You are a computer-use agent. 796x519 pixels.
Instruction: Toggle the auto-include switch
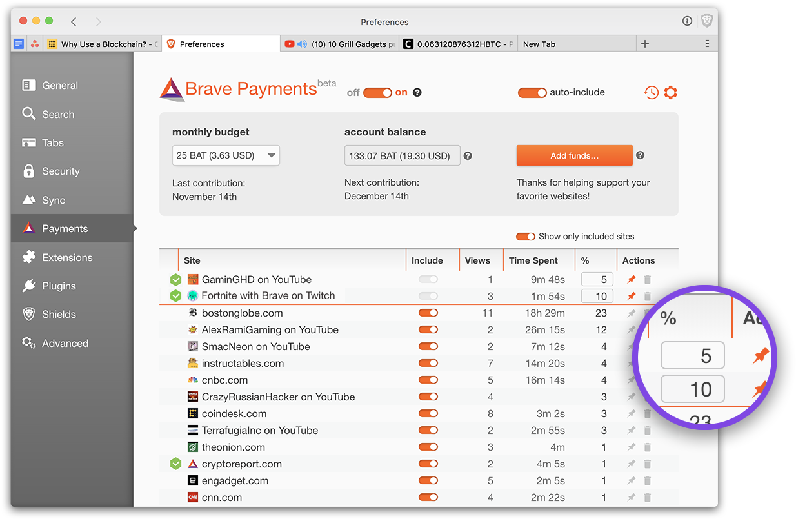coord(532,93)
